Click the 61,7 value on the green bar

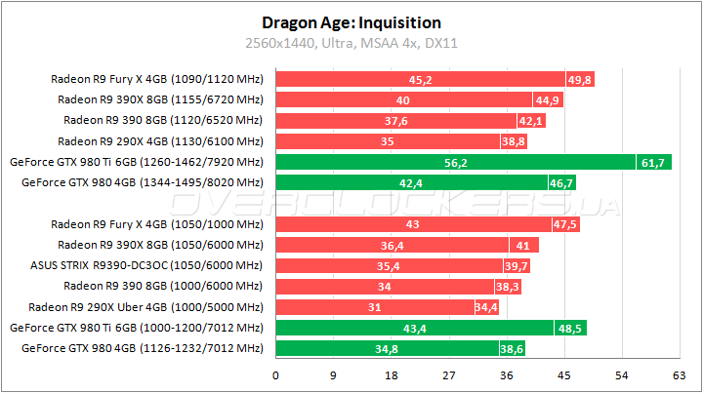point(651,161)
